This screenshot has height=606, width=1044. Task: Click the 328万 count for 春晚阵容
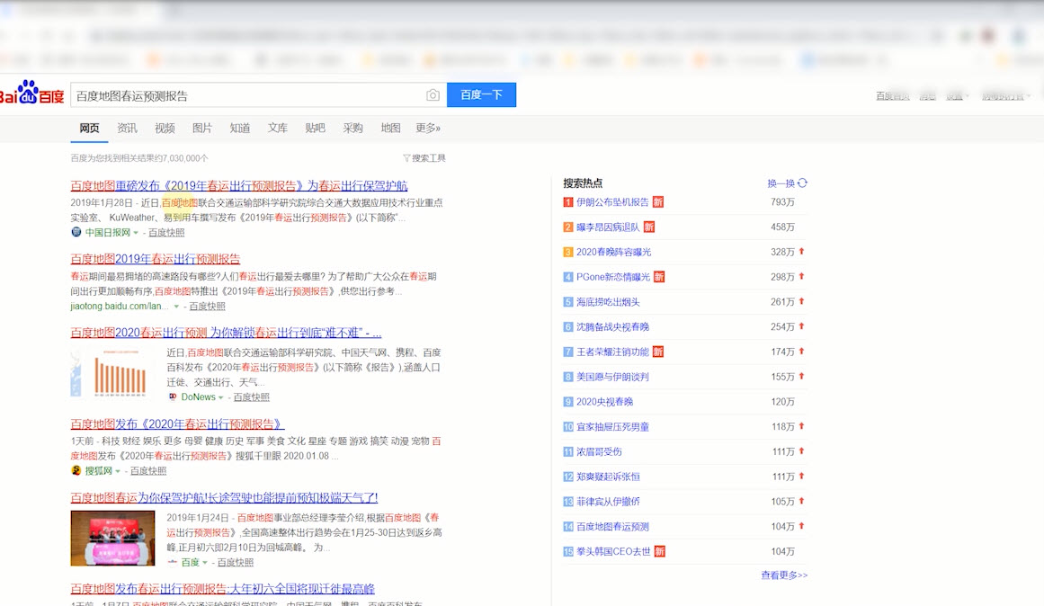coord(783,252)
